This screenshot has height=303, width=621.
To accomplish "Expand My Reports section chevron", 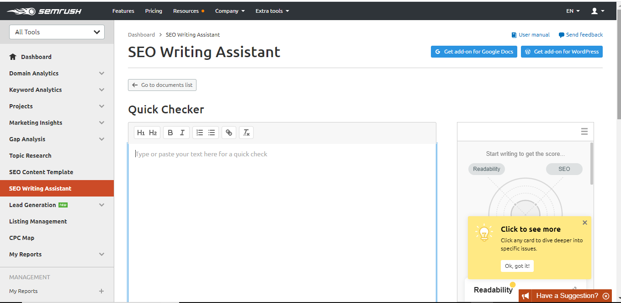I will click(101, 255).
